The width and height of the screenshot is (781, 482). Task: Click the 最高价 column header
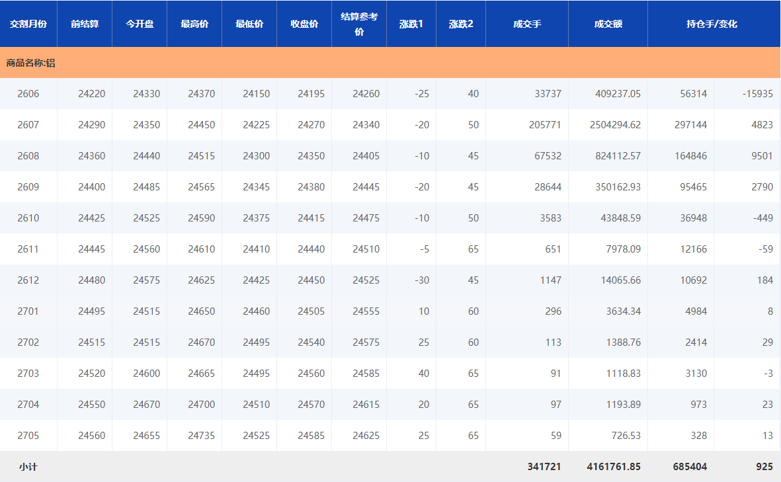click(194, 24)
